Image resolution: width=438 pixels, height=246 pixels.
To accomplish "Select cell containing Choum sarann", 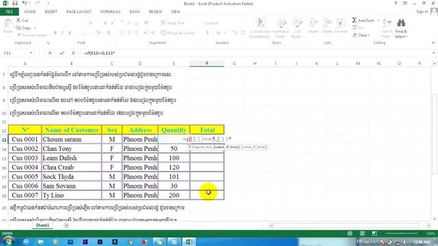I will (71, 139).
